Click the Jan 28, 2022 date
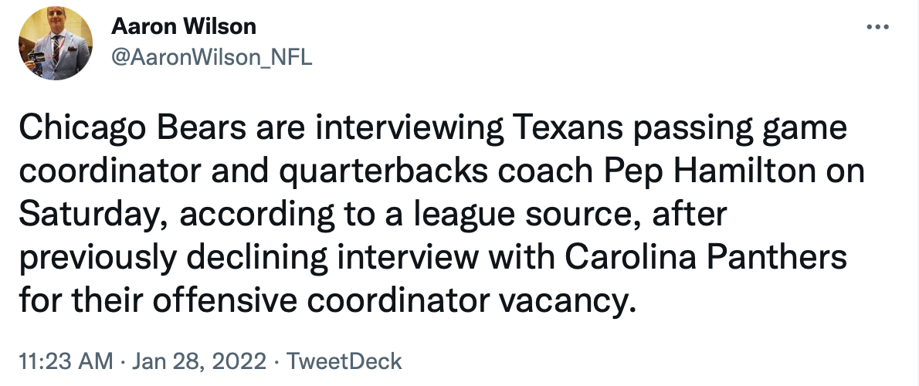 (199, 361)
